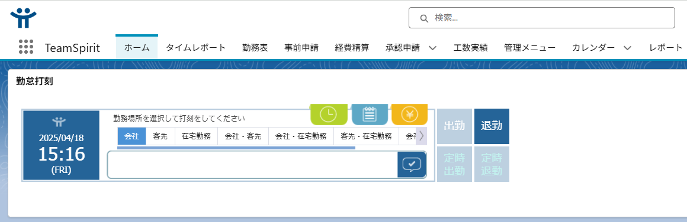The height and width of the screenshot is (222, 687).
Task: Open the 経費精算 tab
Action: [352, 48]
